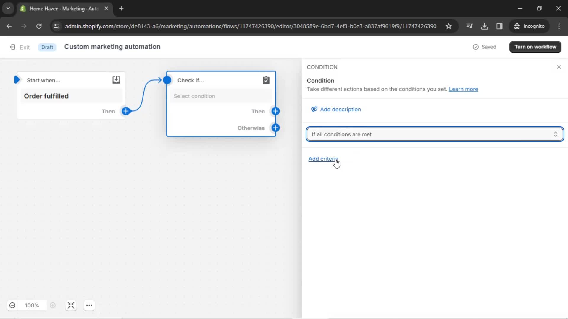Click the condition checkmark icon
The width and height of the screenshot is (568, 319).
click(266, 80)
